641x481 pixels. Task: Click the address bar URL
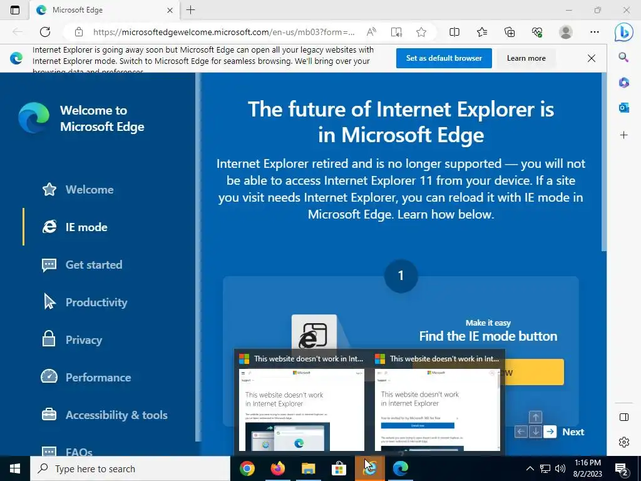[223, 32]
